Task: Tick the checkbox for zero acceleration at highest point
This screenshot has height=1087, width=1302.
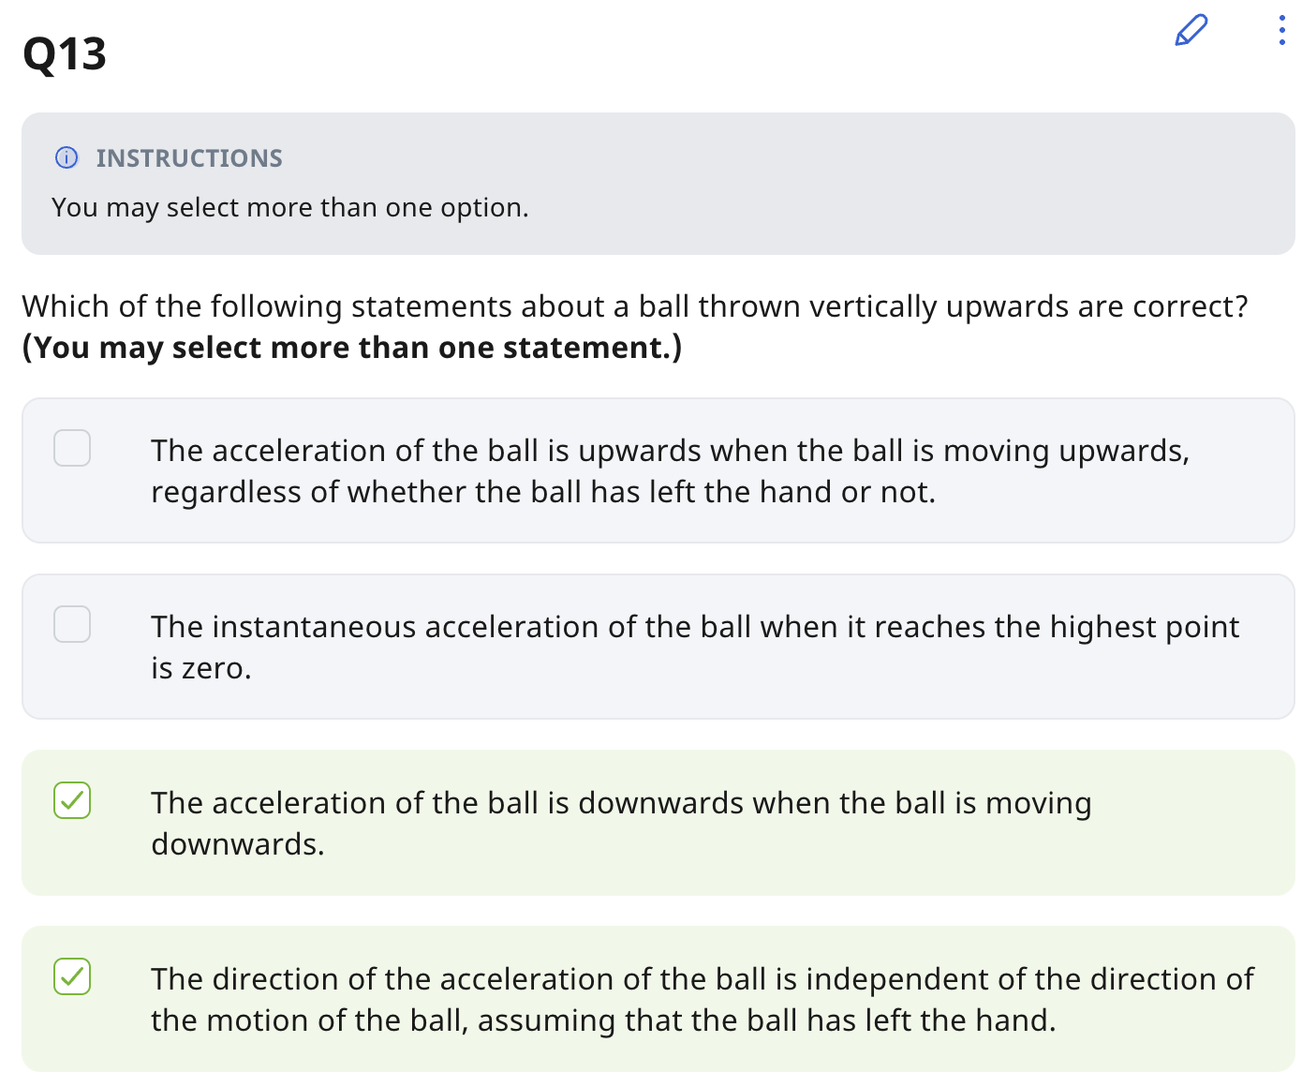Action: point(72,624)
